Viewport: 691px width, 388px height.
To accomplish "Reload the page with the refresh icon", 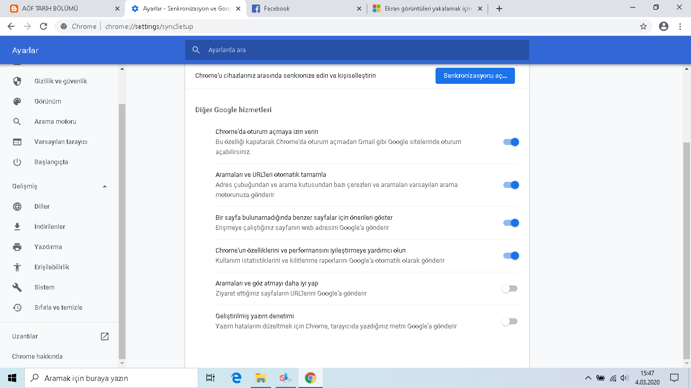I will coord(44,26).
